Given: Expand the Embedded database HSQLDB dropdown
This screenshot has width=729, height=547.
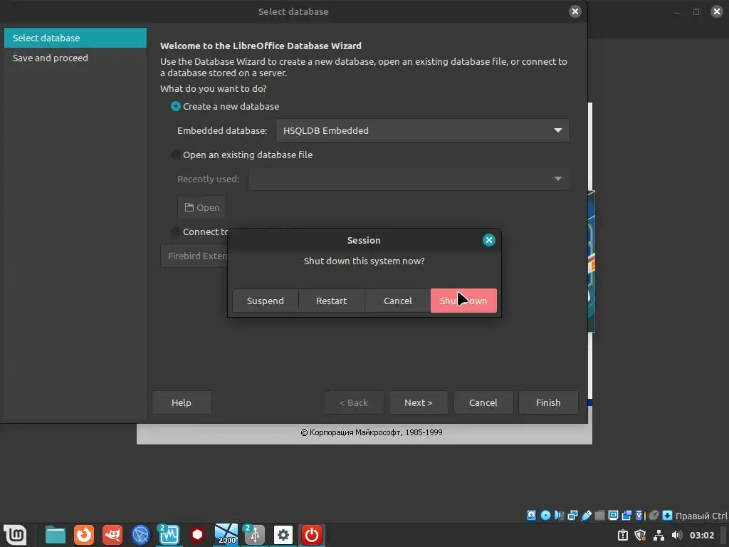Looking at the screenshot, I should pyautogui.click(x=423, y=130).
